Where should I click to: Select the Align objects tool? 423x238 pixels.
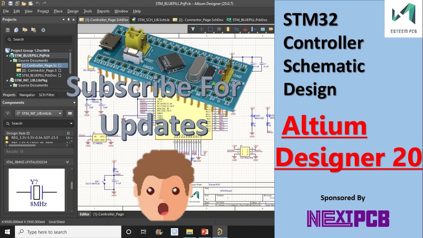[219, 29]
